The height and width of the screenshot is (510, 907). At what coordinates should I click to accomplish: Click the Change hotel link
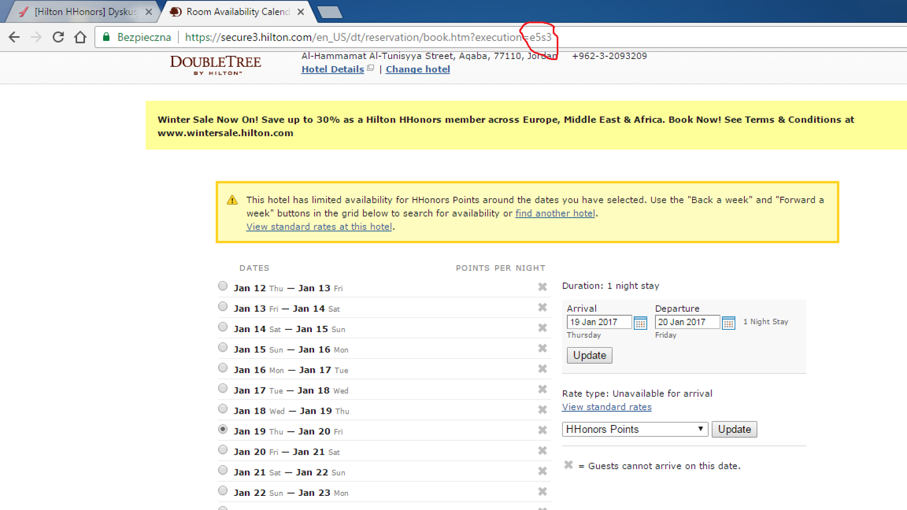[418, 69]
